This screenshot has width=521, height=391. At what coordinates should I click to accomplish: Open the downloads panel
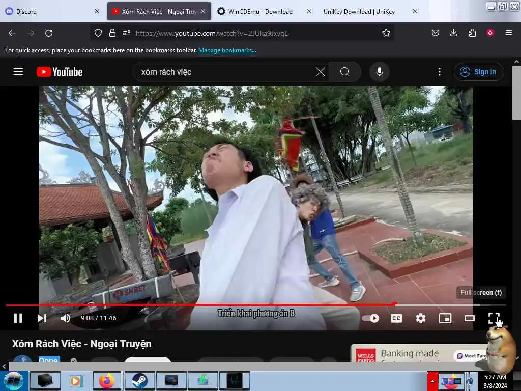tap(453, 33)
